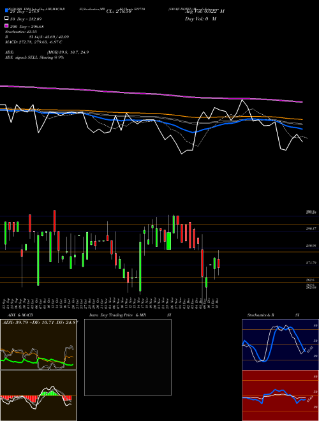The image size is (319, 421).
Task: Open the blue Stochastics chart panel
Action: [280, 344]
